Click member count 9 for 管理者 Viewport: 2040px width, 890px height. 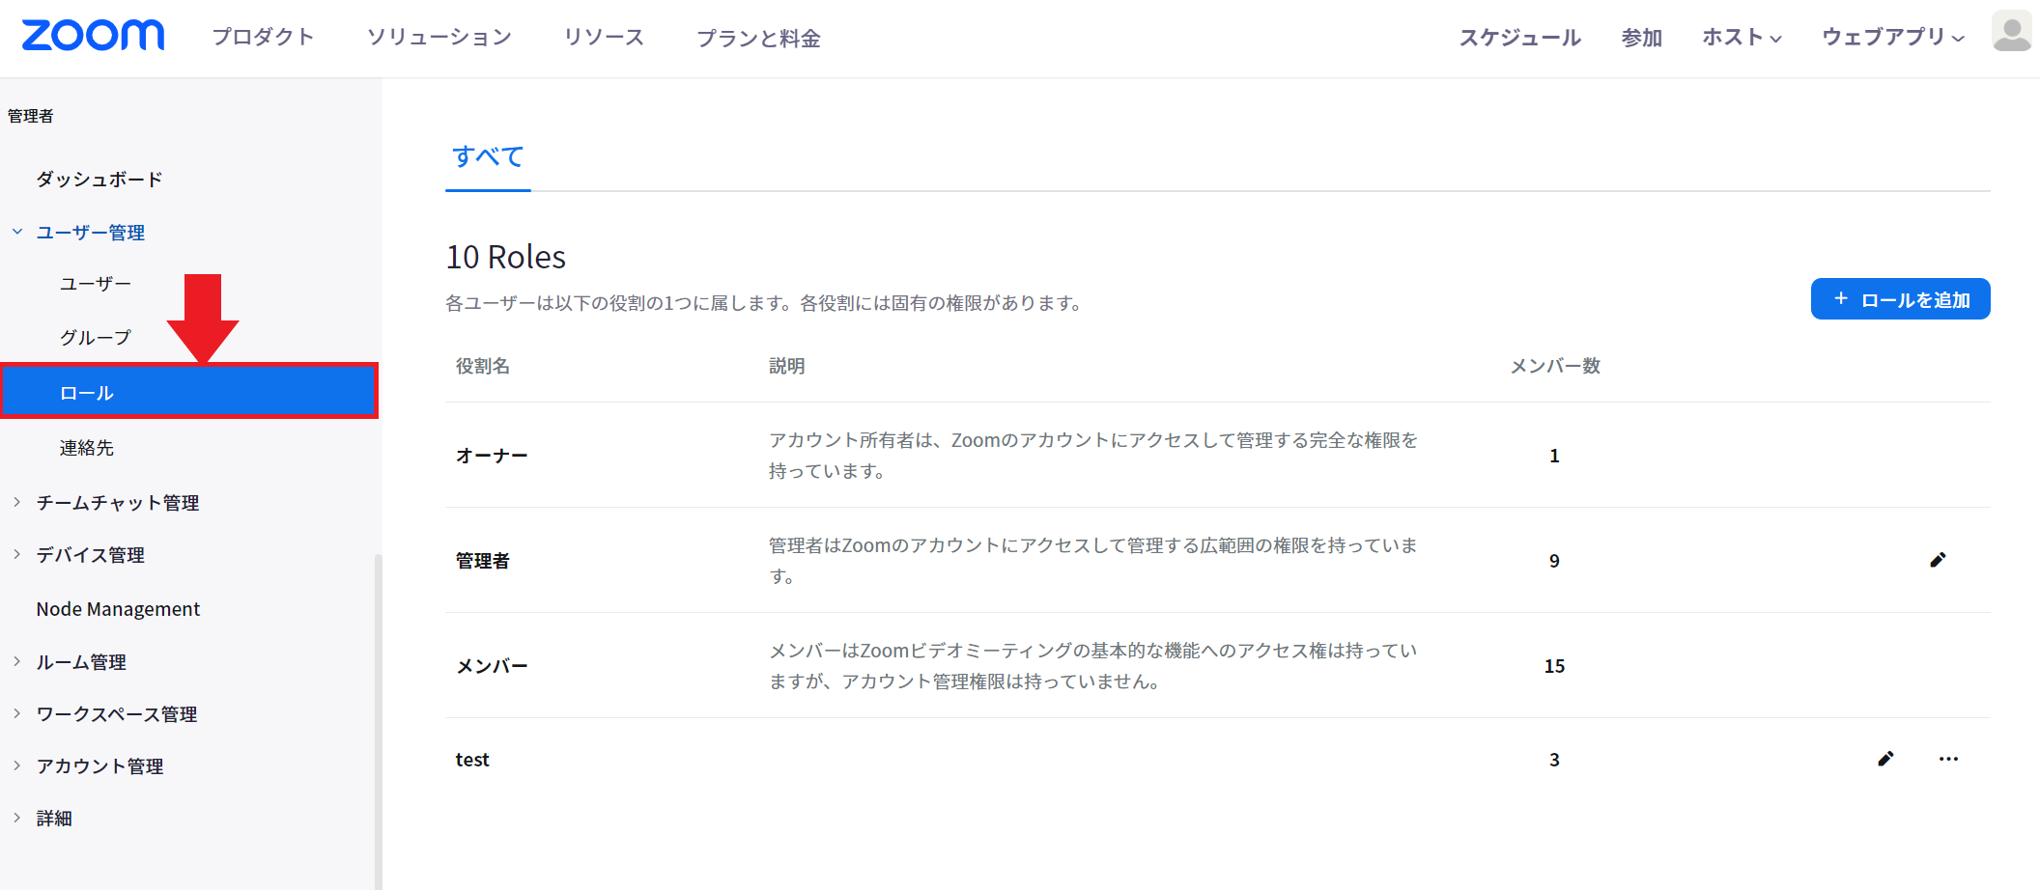(x=1554, y=561)
